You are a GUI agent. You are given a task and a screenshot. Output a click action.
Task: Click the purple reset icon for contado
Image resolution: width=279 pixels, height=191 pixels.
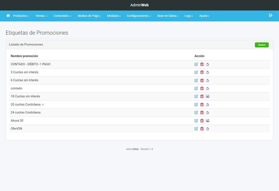tap(208, 88)
